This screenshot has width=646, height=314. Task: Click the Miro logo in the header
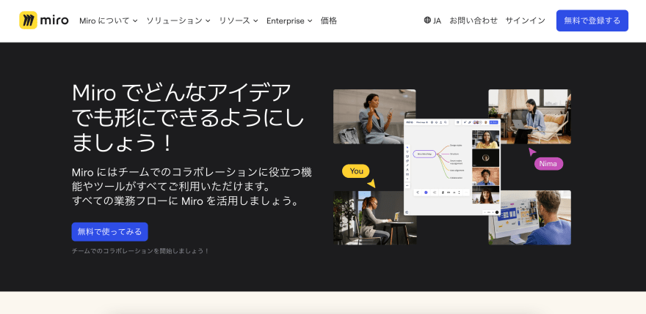tap(43, 20)
